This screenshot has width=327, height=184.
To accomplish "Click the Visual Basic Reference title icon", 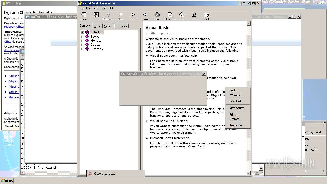I will (x=80, y=3).
